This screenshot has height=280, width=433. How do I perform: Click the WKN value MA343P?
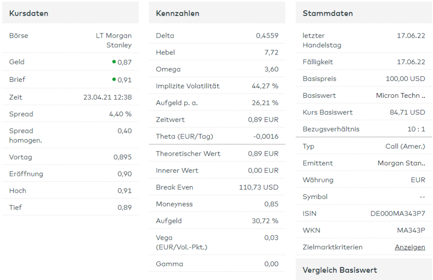(x=411, y=230)
